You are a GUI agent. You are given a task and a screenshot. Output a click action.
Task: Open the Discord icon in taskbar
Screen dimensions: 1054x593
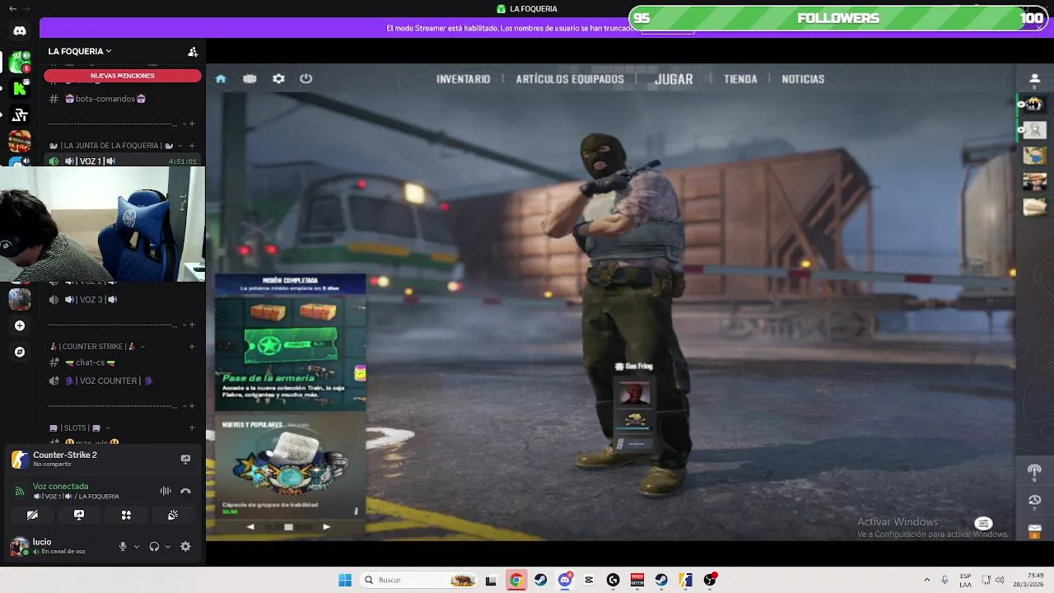click(565, 580)
